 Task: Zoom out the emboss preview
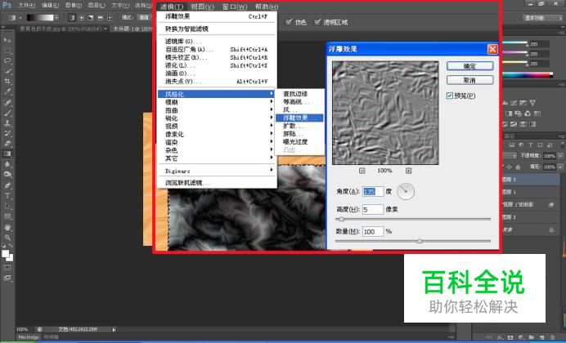click(x=362, y=171)
